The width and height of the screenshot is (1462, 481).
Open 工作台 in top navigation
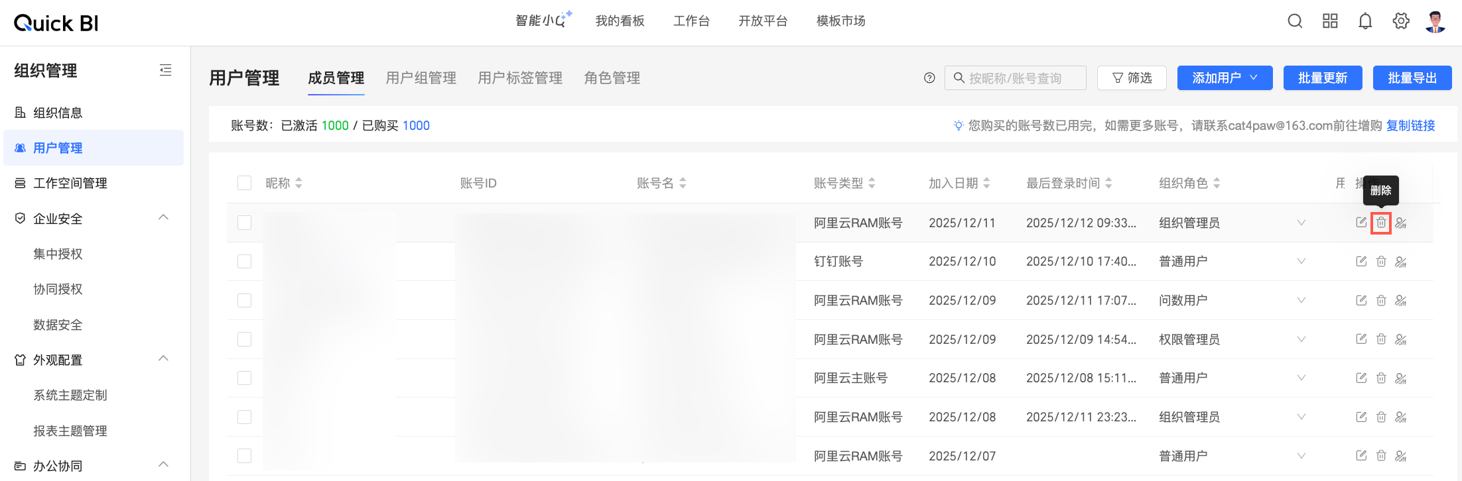pos(691,21)
